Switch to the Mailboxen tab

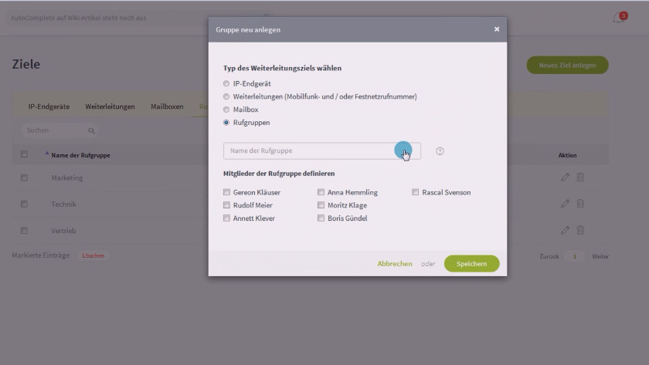[x=167, y=106]
